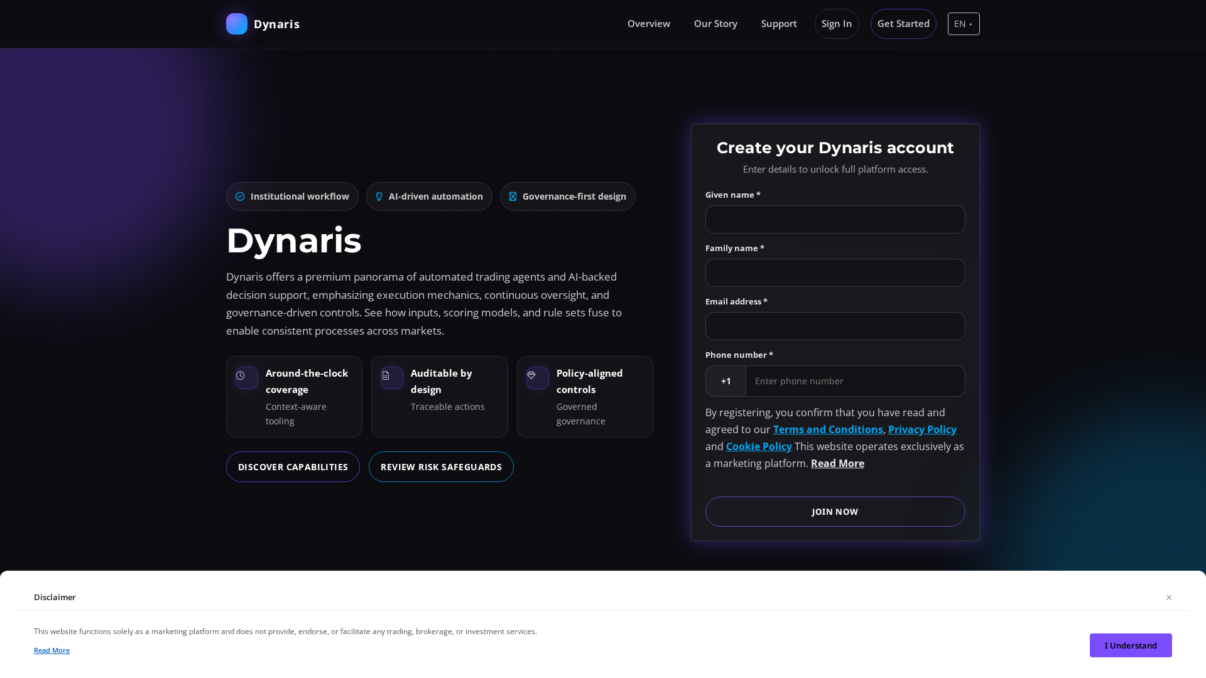The height and width of the screenshot is (678, 1206).
Task: Open the +1 phone country code selector
Action: 725,381
